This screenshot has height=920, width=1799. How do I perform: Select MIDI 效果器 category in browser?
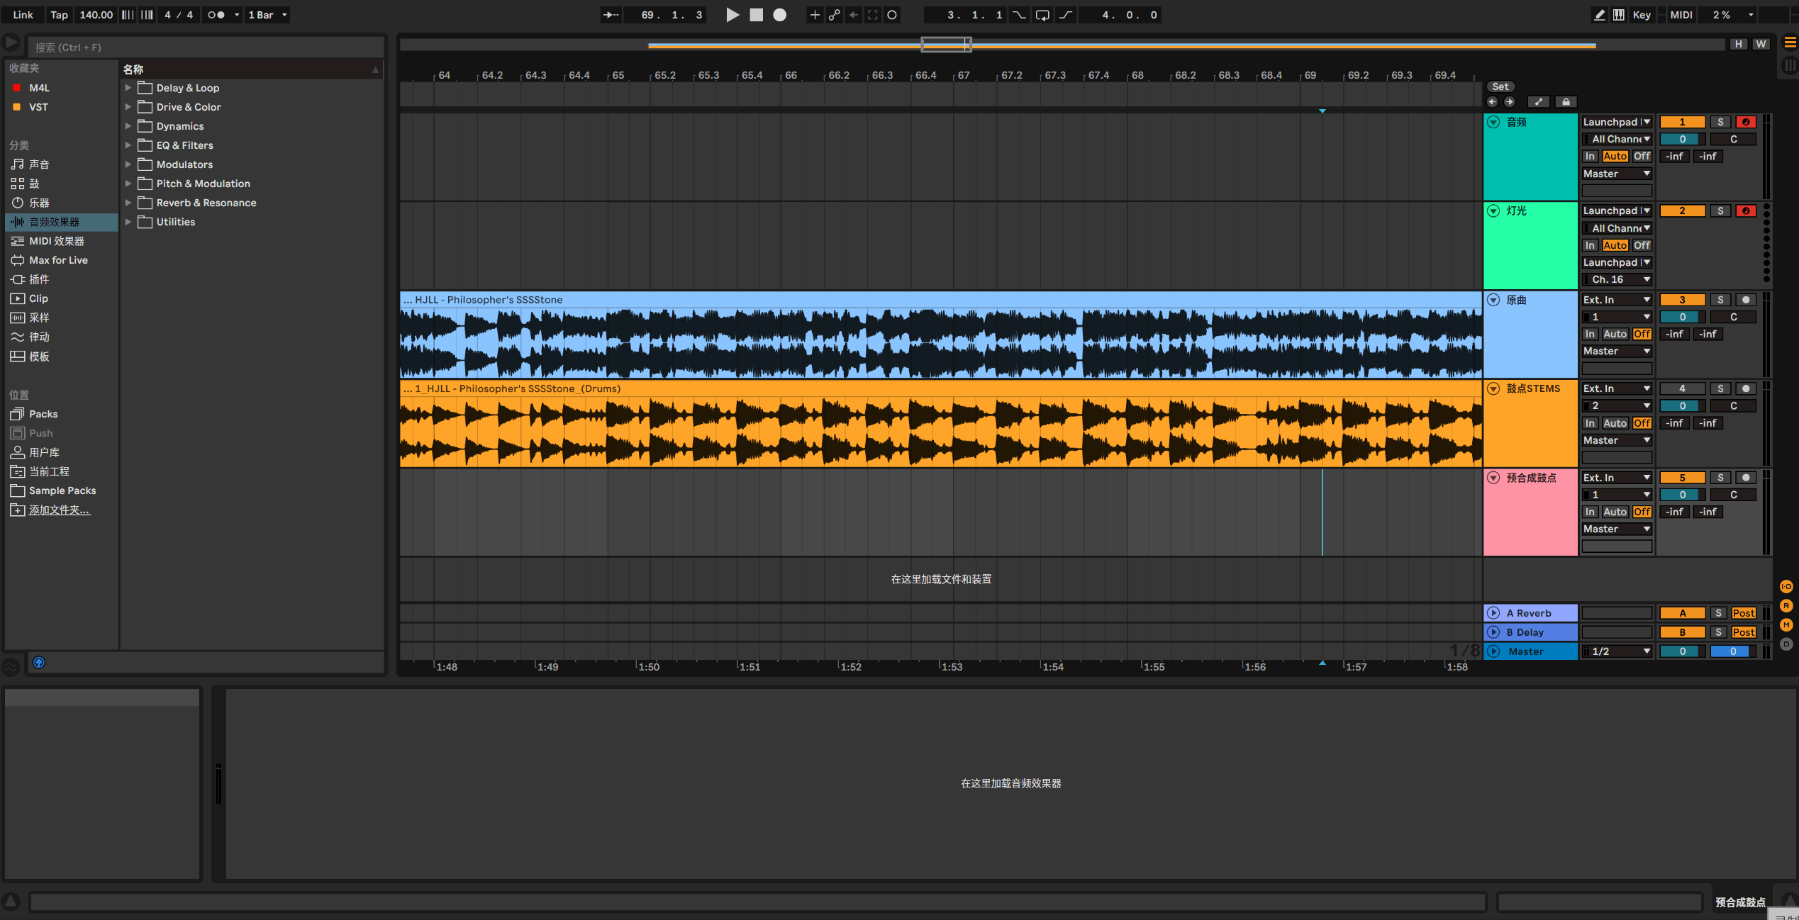56,241
